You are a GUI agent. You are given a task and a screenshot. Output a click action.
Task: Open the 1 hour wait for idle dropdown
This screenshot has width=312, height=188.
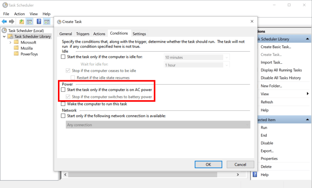pyautogui.click(x=227, y=65)
